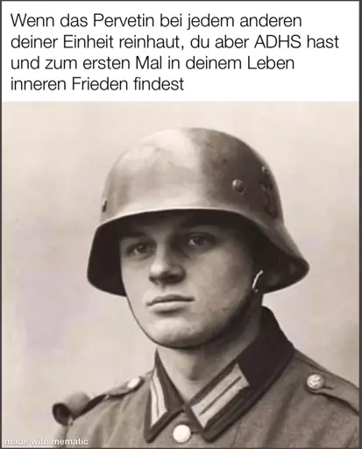Click the caption line 'inneren Frieden findest'
Screen dimensions: 362x449
coord(97,84)
